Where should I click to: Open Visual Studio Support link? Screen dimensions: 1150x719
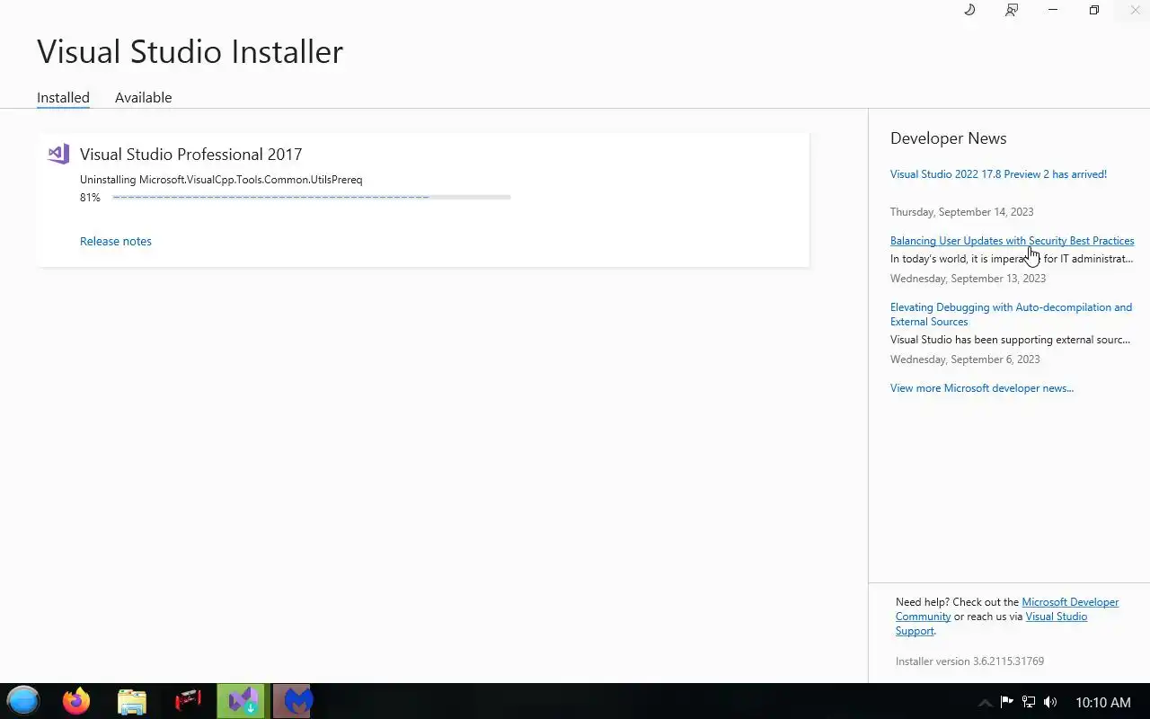991,624
